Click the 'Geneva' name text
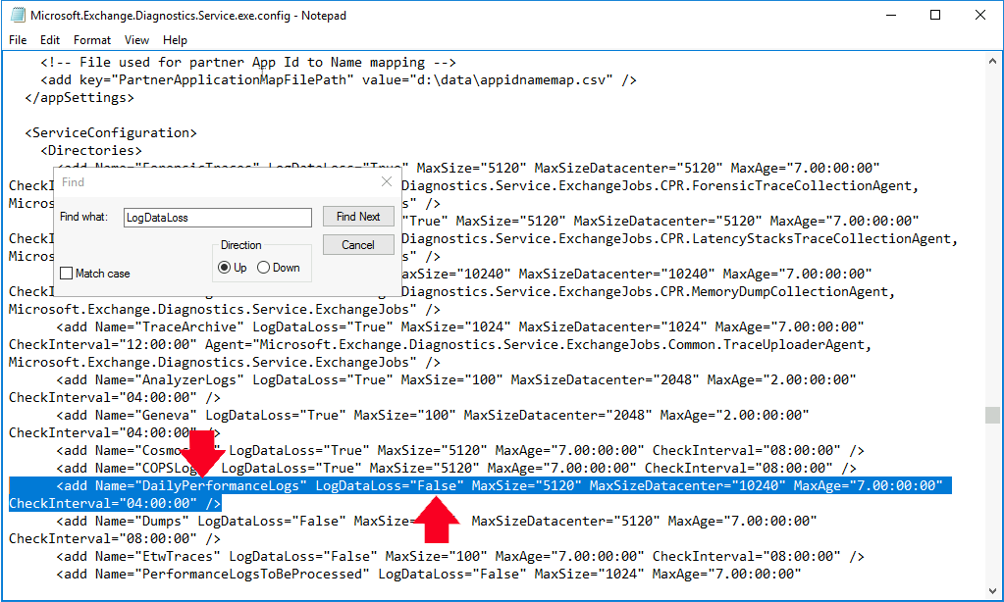 (x=165, y=415)
